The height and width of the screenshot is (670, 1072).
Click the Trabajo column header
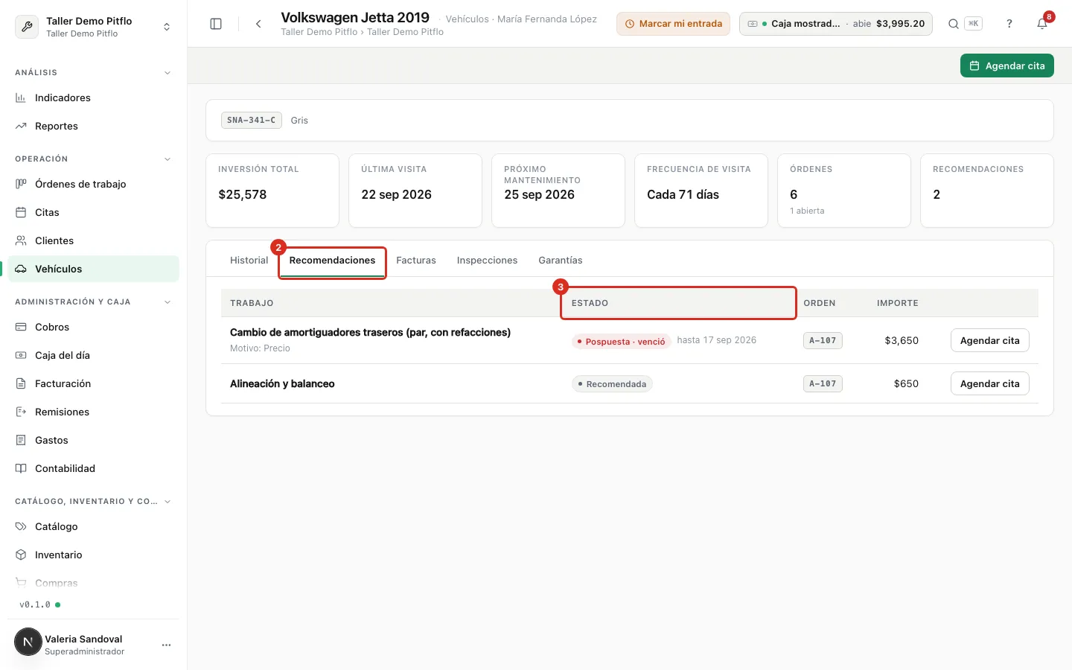[252, 303]
